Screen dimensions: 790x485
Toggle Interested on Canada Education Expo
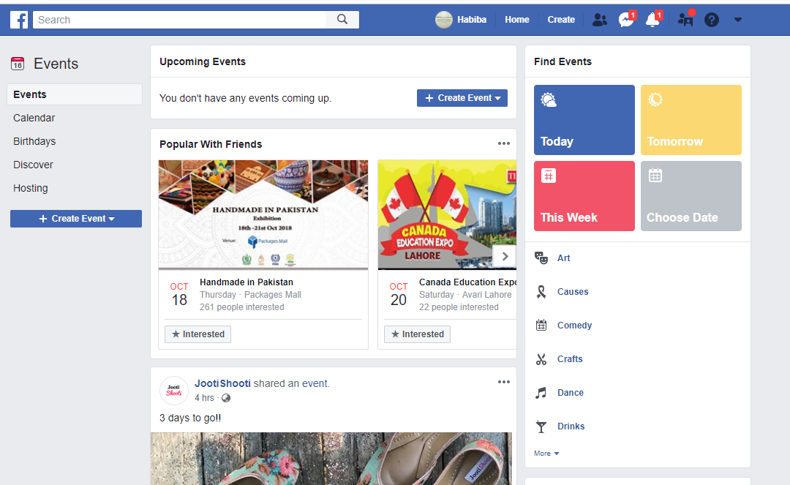pyautogui.click(x=417, y=334)
